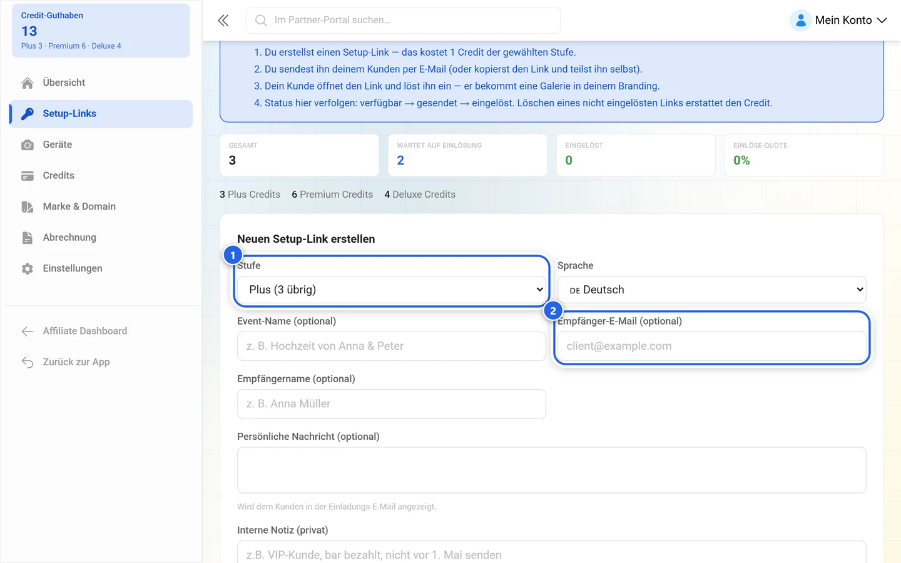This screenshot has width=901, height=563.
Task: Click instruction line '4. Status hier verfolgen'
Action: point(513,103)
